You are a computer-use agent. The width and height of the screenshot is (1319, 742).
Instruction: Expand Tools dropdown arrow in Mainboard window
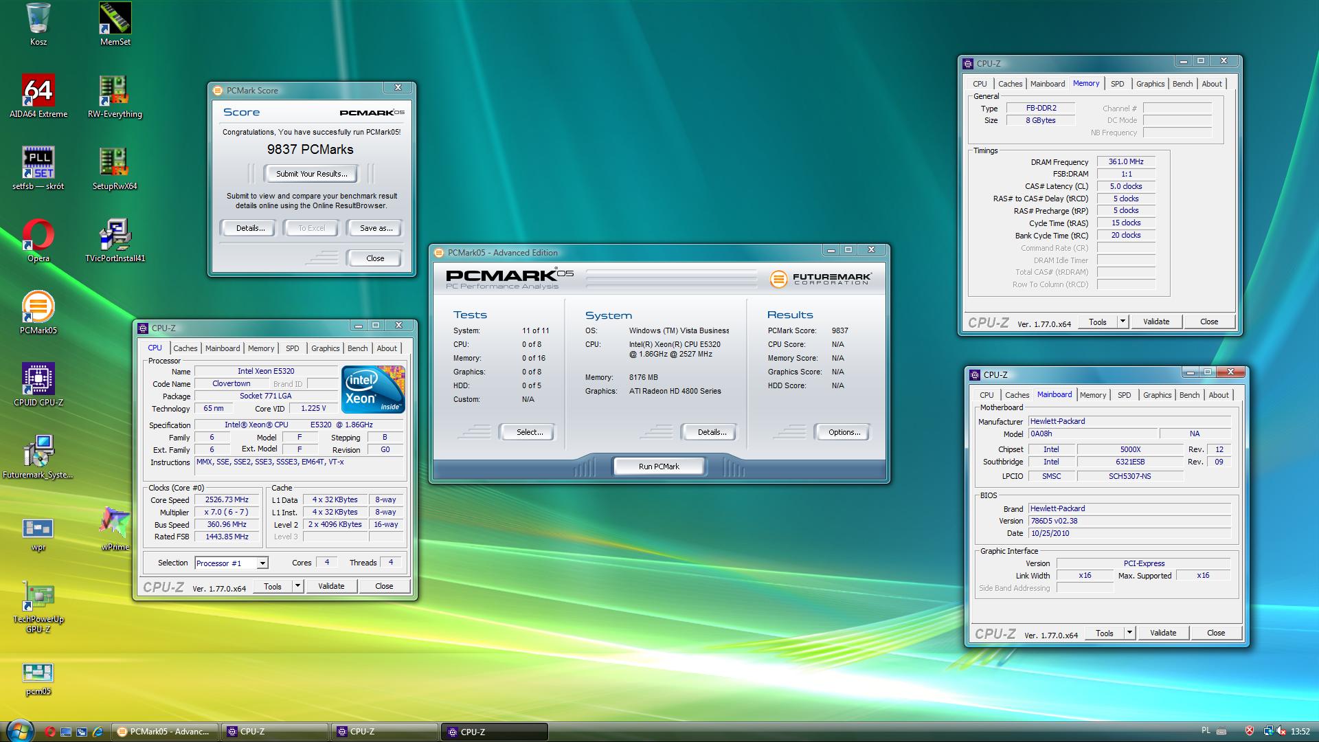(1129, 633)
